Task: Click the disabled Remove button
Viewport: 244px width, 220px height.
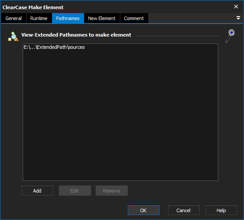Action: click(112, 191)
